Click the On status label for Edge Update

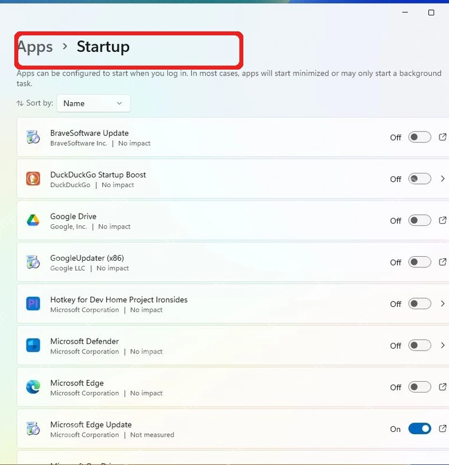click(x=395, y=429)
